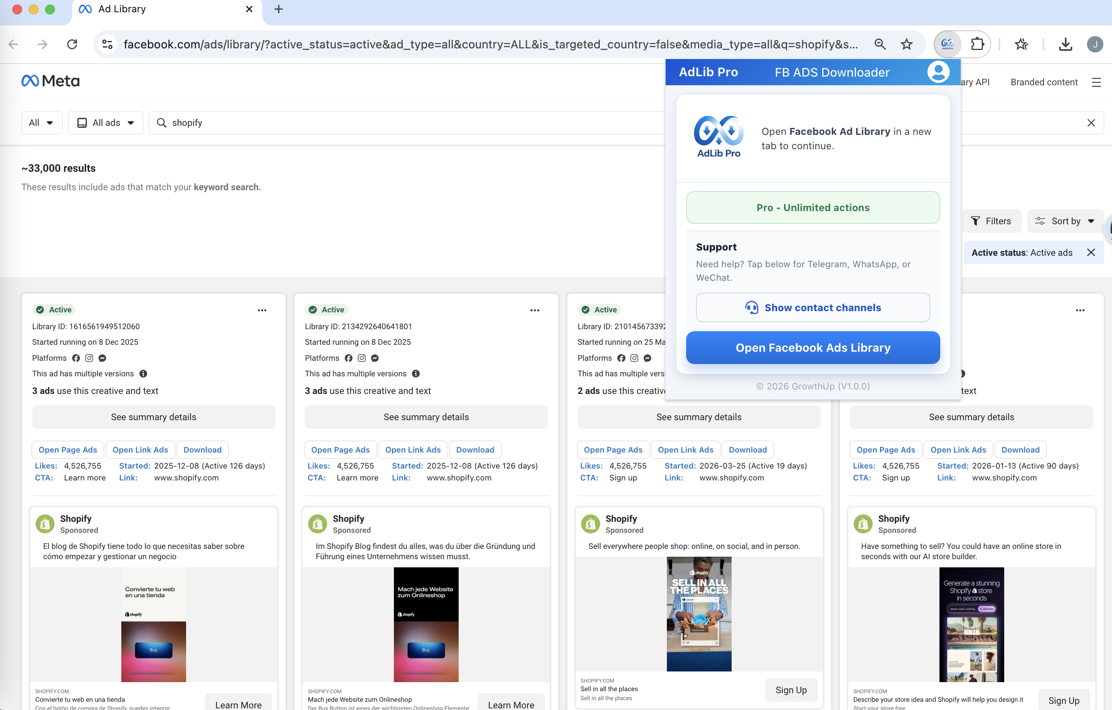
Task: Click Sign Up on AI store builder ad
Action: click(1064, 700)
